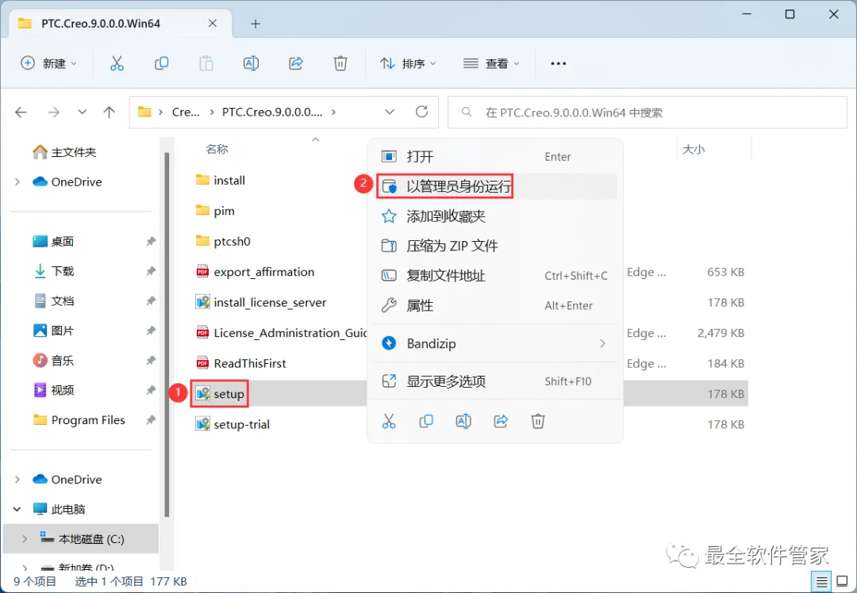Expand the address bar history dropdown
857x593 pixels.
(390, 112)
